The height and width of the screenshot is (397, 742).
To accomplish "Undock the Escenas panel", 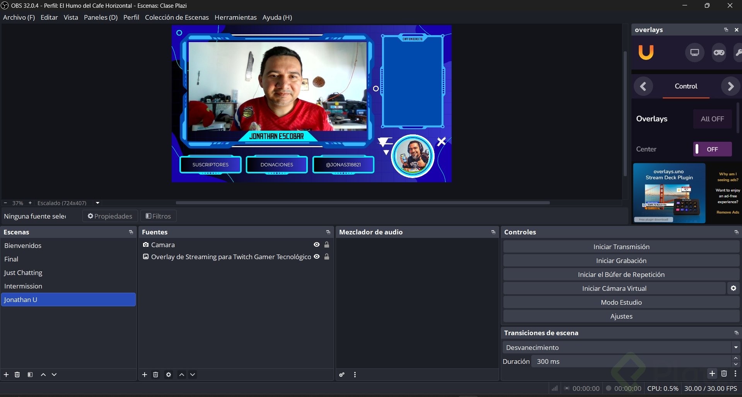I will tap(131, 232).
